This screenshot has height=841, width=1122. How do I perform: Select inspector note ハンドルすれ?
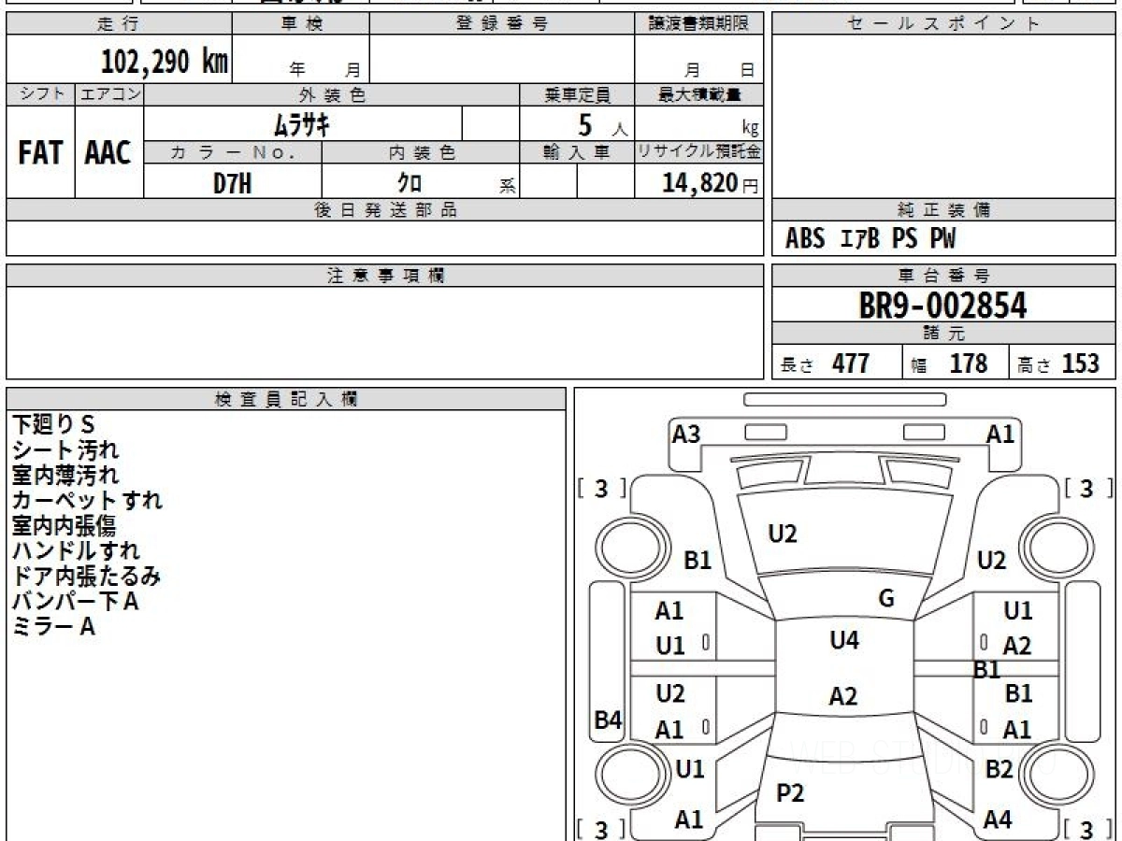(x=76, y=550)
